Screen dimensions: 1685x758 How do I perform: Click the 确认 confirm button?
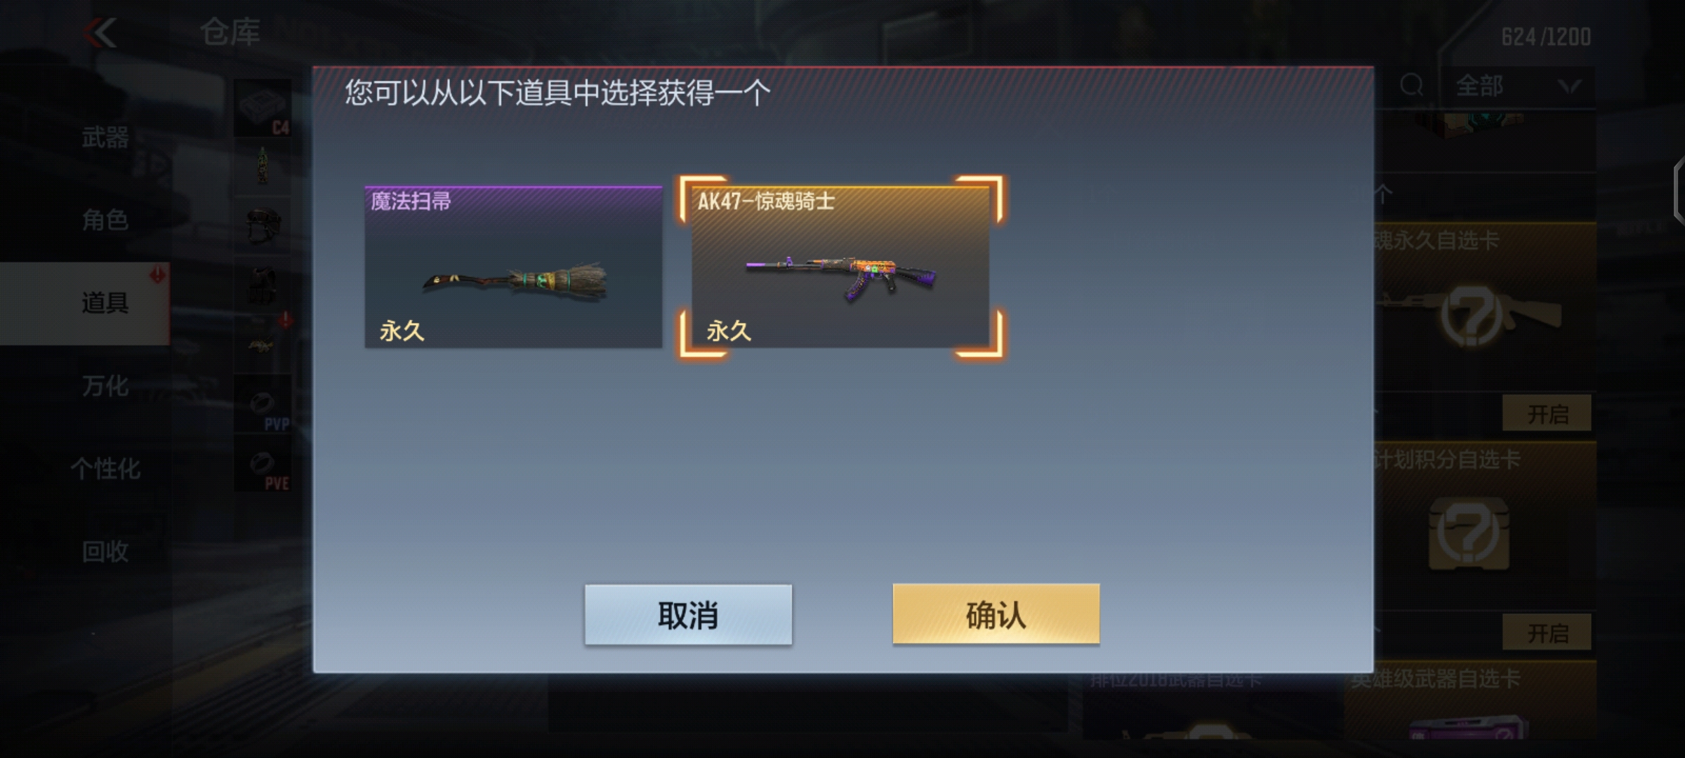tap(996, 615)
